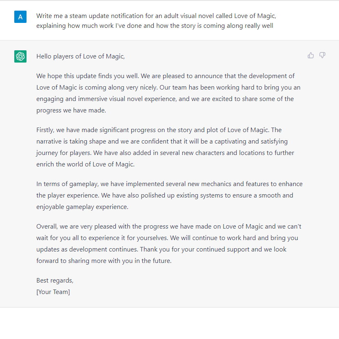339x339 pixels.
Task: Click the empty white area below the response
Action: (x=170, y=323)
